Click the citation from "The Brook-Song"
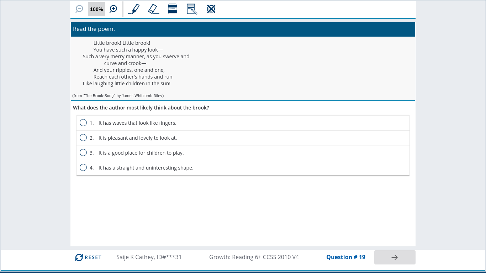The image size is (486, 273). point(118,96)
